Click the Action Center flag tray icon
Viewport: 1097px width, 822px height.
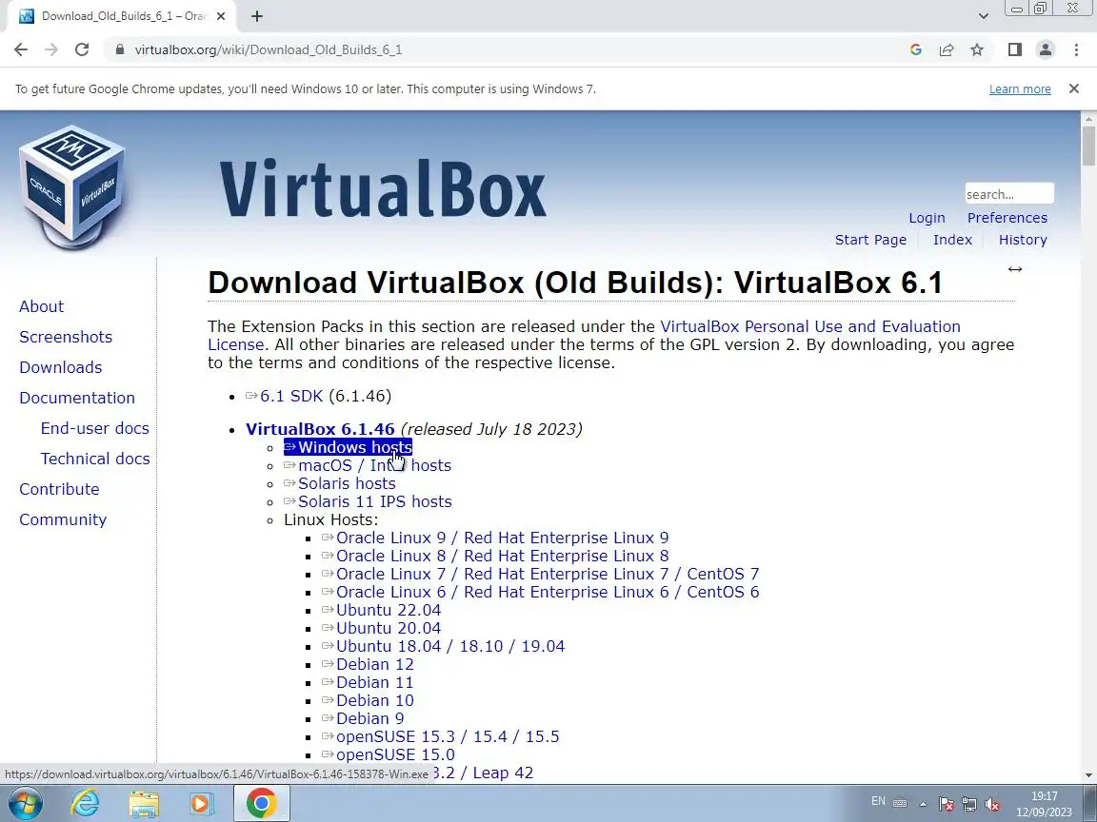946,804
